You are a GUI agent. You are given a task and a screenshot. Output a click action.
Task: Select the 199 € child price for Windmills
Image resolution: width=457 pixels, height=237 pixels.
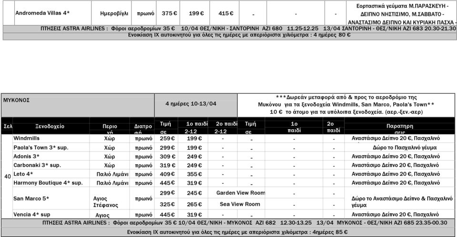coord(194,138)
